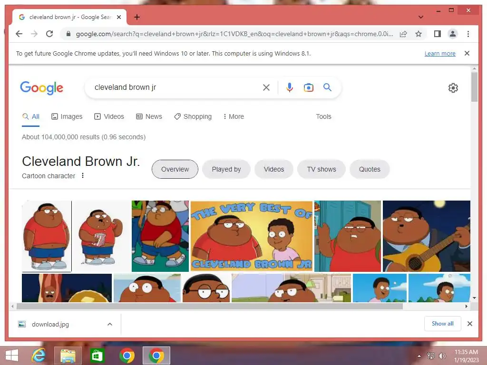Close the downloads bar

point(469,324)
